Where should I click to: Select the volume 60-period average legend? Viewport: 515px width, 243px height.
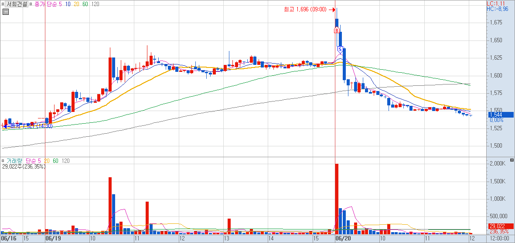[x=55, y=161]
